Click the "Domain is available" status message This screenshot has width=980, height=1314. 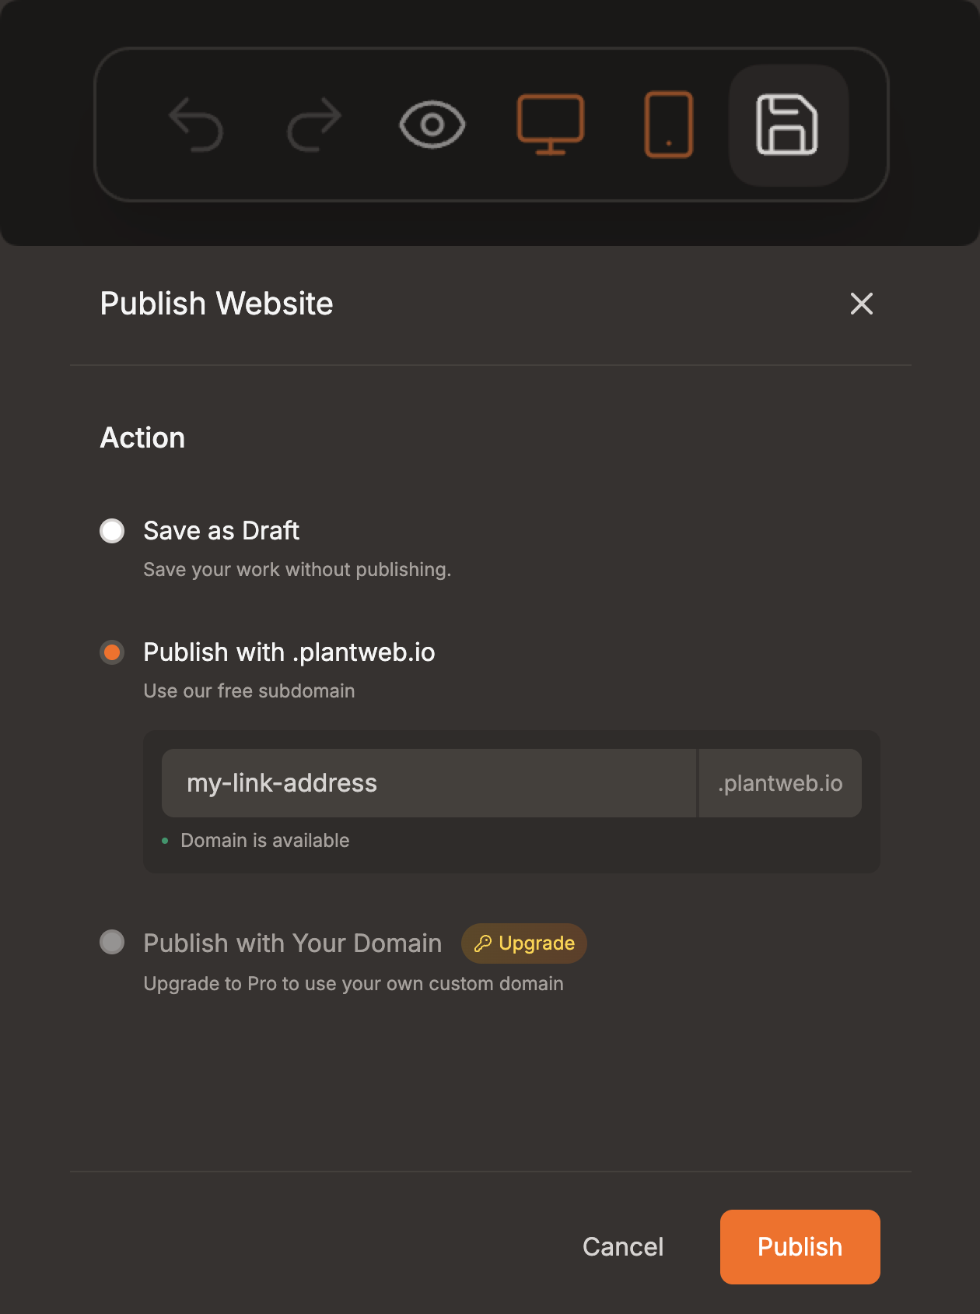point(264,841)
